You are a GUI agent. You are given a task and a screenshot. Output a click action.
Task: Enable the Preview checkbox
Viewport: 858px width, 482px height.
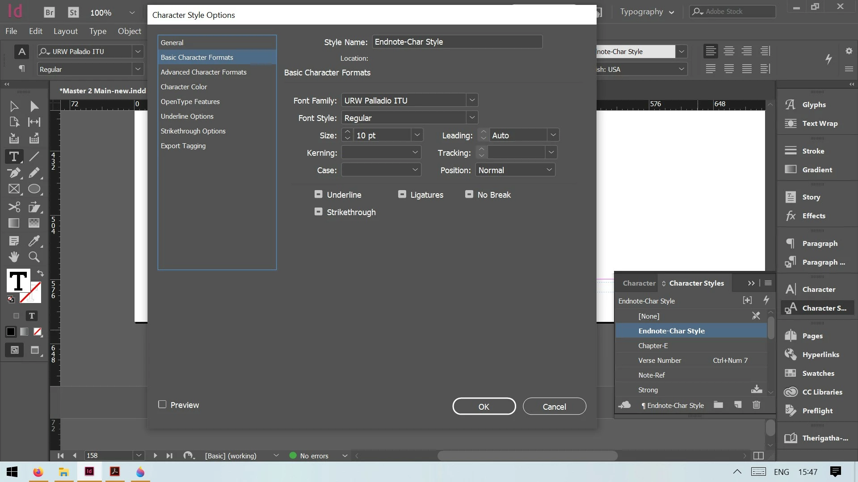pos(162,404)
